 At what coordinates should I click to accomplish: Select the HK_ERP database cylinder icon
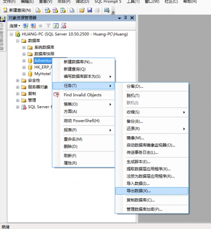coord(30,67)
